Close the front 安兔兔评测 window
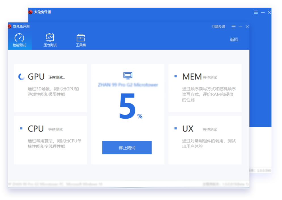Image resolution: width=282 pixels, height=200 pixels. click(x=247, y=26)
